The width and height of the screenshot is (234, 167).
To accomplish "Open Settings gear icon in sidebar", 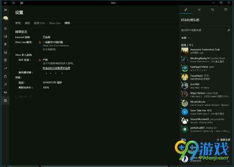I will click(6, 101).
